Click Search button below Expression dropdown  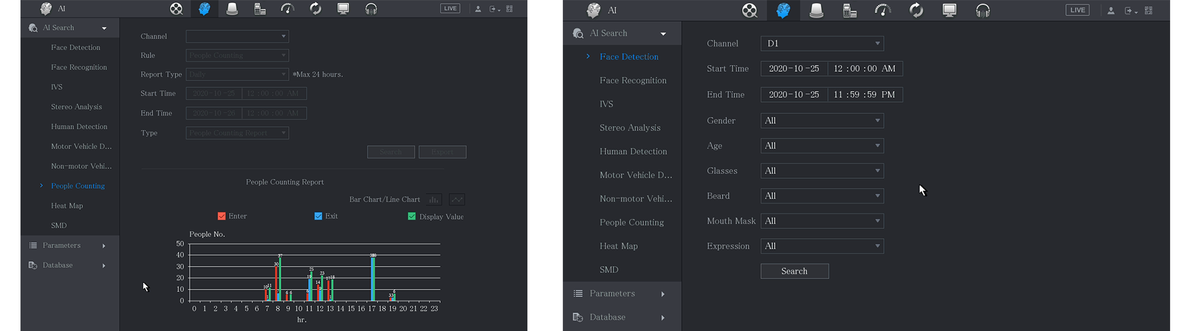tap(794, 271)
